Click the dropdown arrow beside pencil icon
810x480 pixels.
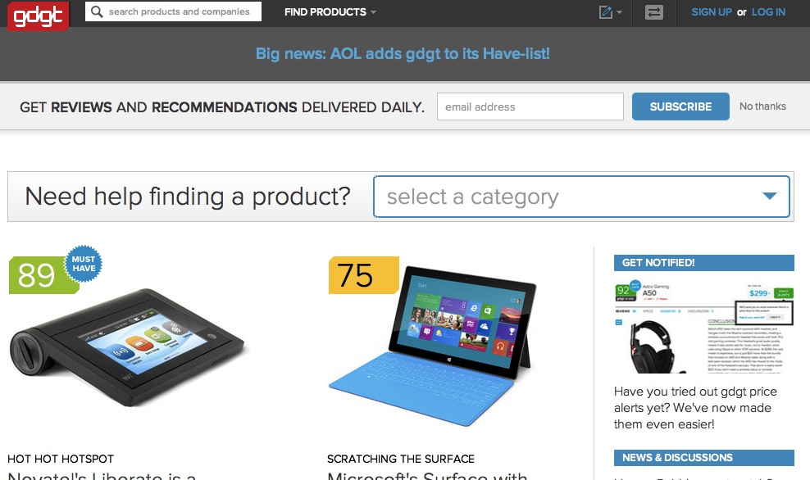pos(619,12)
